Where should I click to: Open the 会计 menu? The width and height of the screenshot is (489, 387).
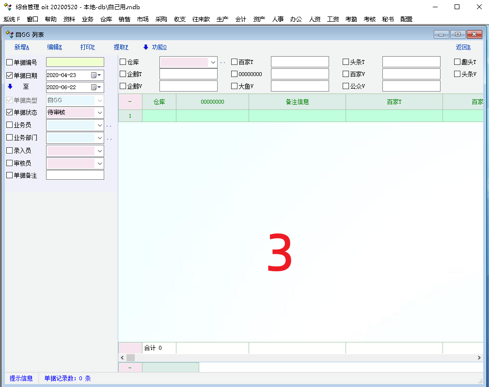241,19
